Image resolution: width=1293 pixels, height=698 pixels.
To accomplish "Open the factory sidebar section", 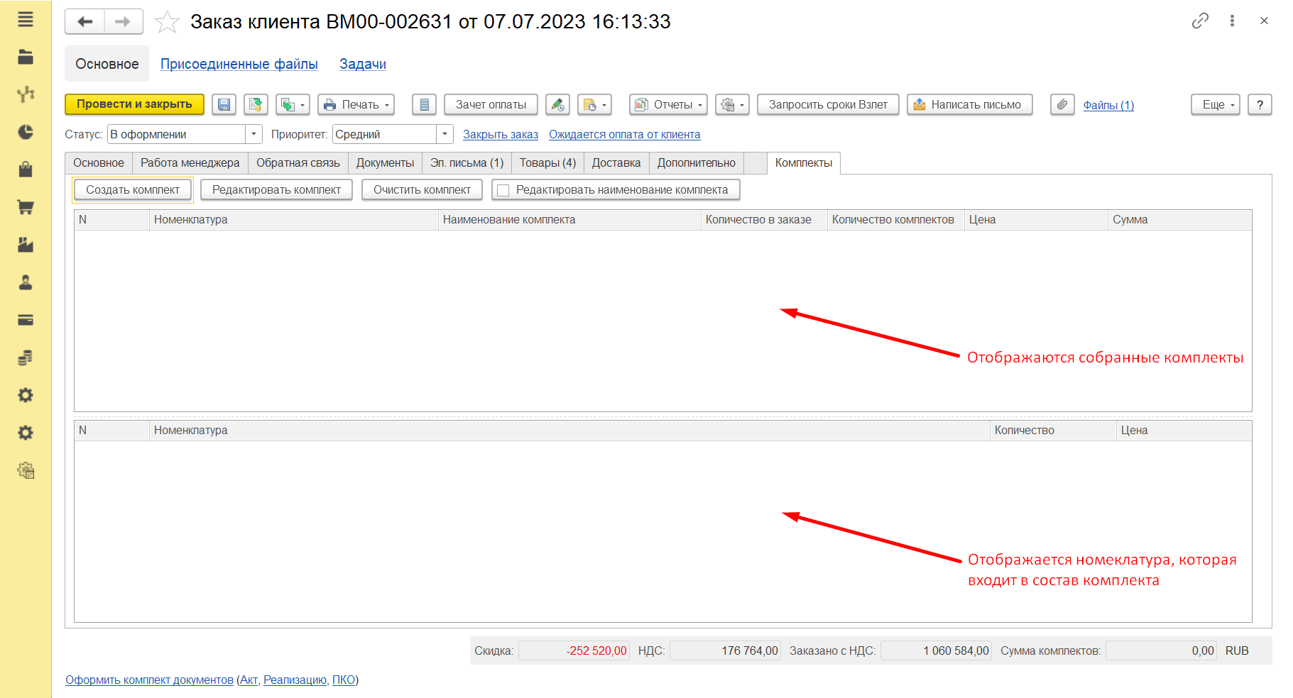I will (x=26, y=245).
